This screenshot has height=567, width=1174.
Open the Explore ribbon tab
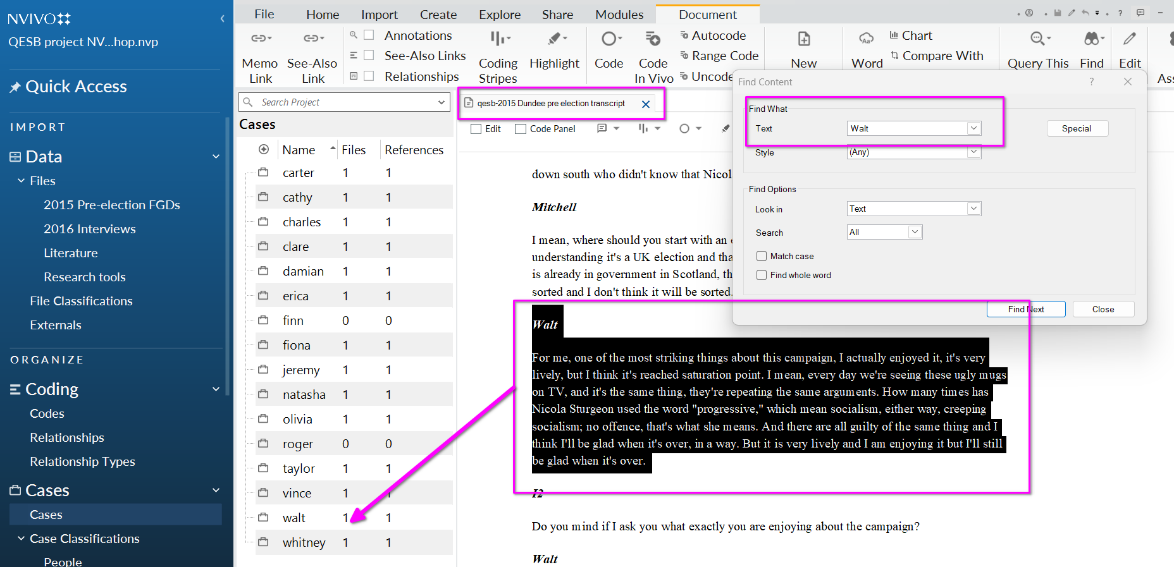[499, 15]
